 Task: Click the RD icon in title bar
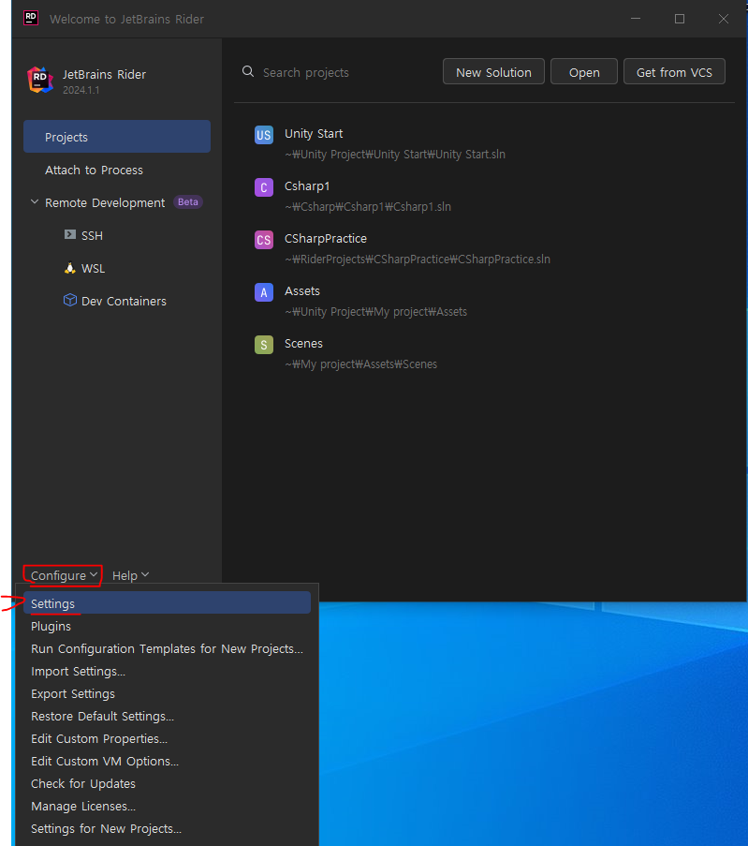coord(31,18)
